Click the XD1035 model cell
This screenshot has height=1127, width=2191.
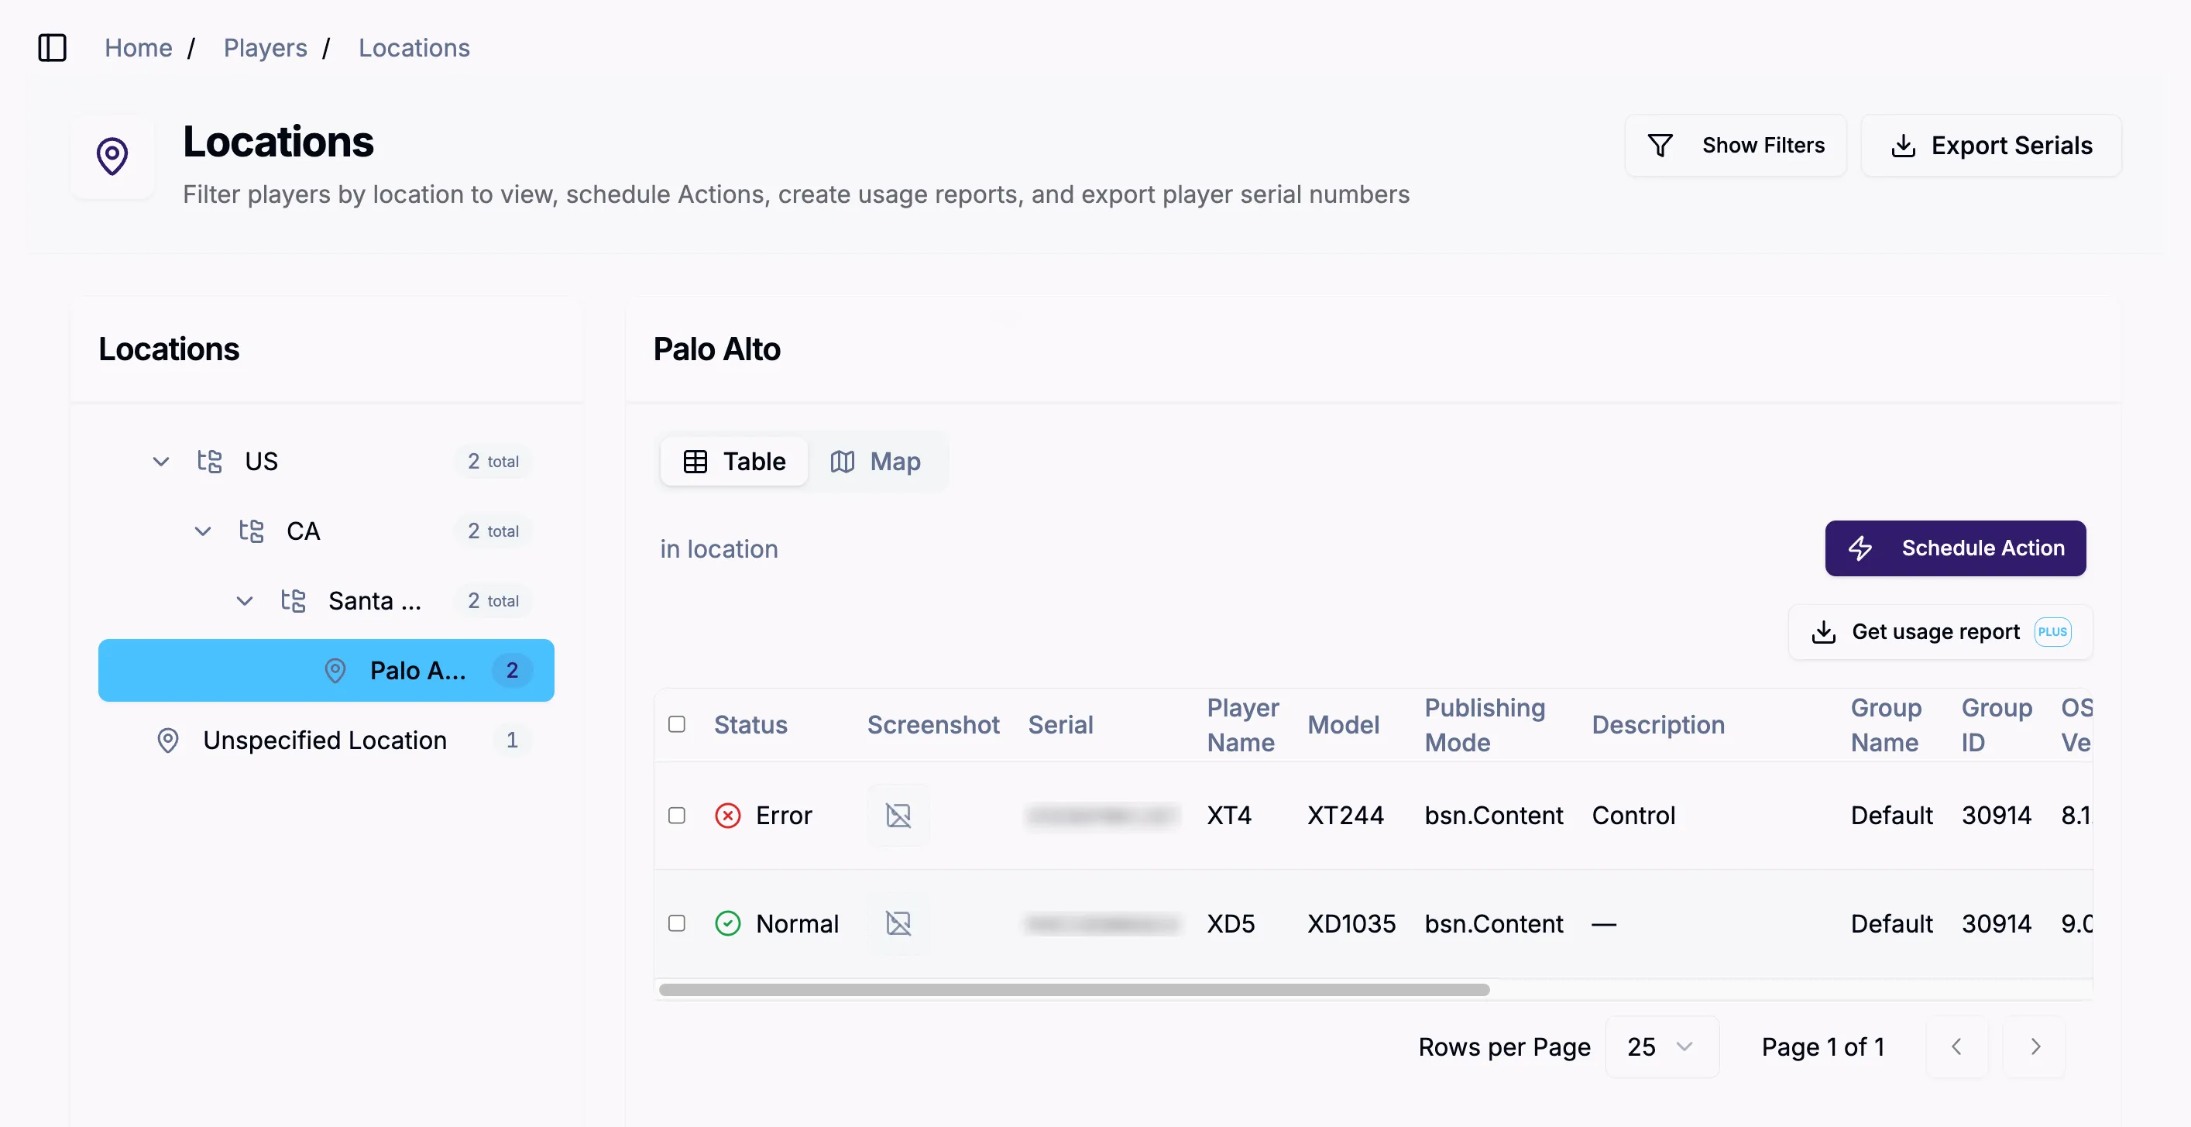pyautogui.click(x=1351, y=923)
